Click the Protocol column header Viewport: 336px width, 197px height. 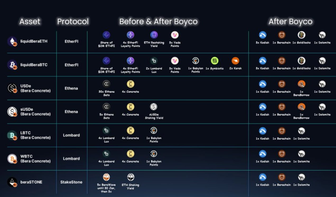[73, 21]
